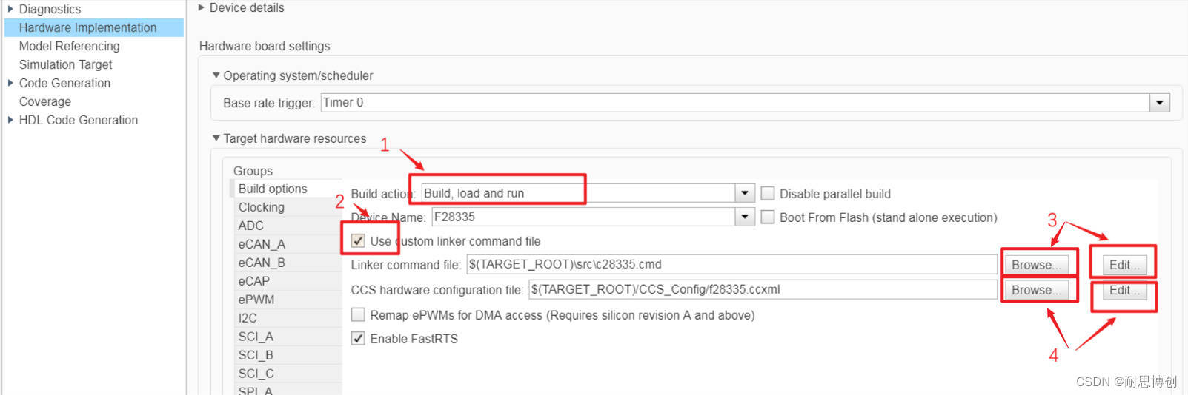Select the ePWM group
Image resolution: width=1188 pixels, height=395 pixels.
(286, 300)
